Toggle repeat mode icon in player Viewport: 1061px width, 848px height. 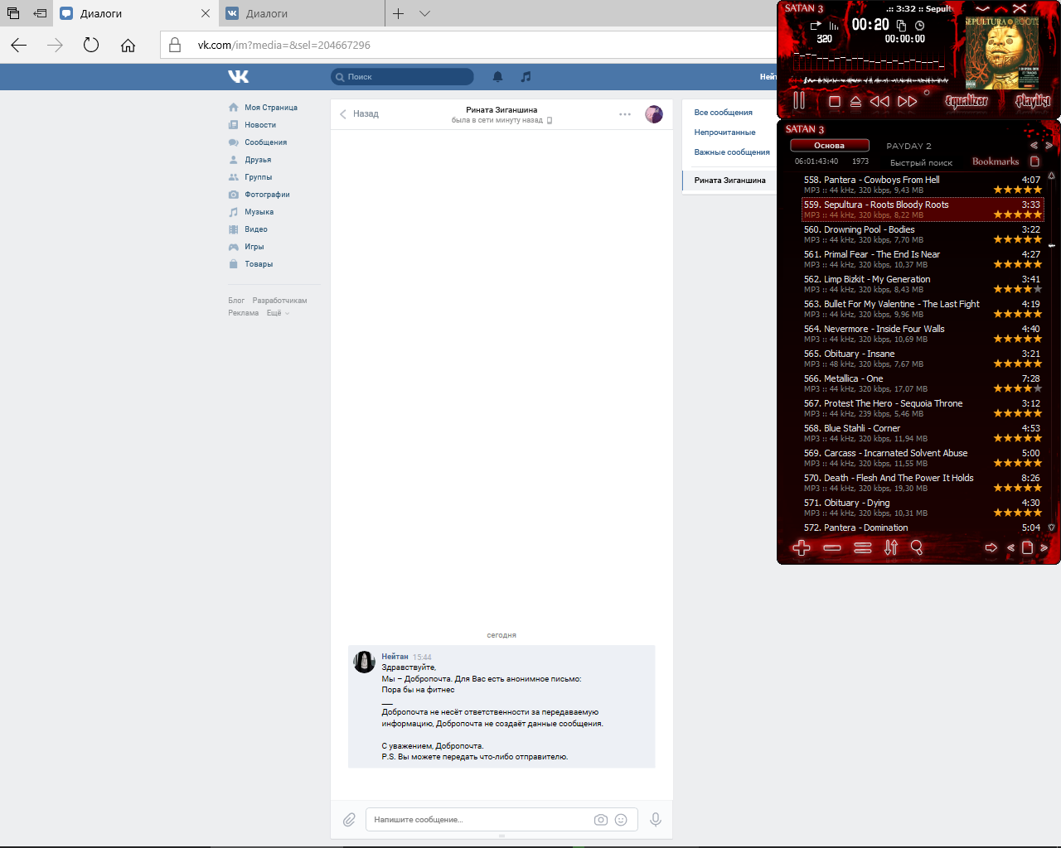pyautogui.click(x=816, y=26)
